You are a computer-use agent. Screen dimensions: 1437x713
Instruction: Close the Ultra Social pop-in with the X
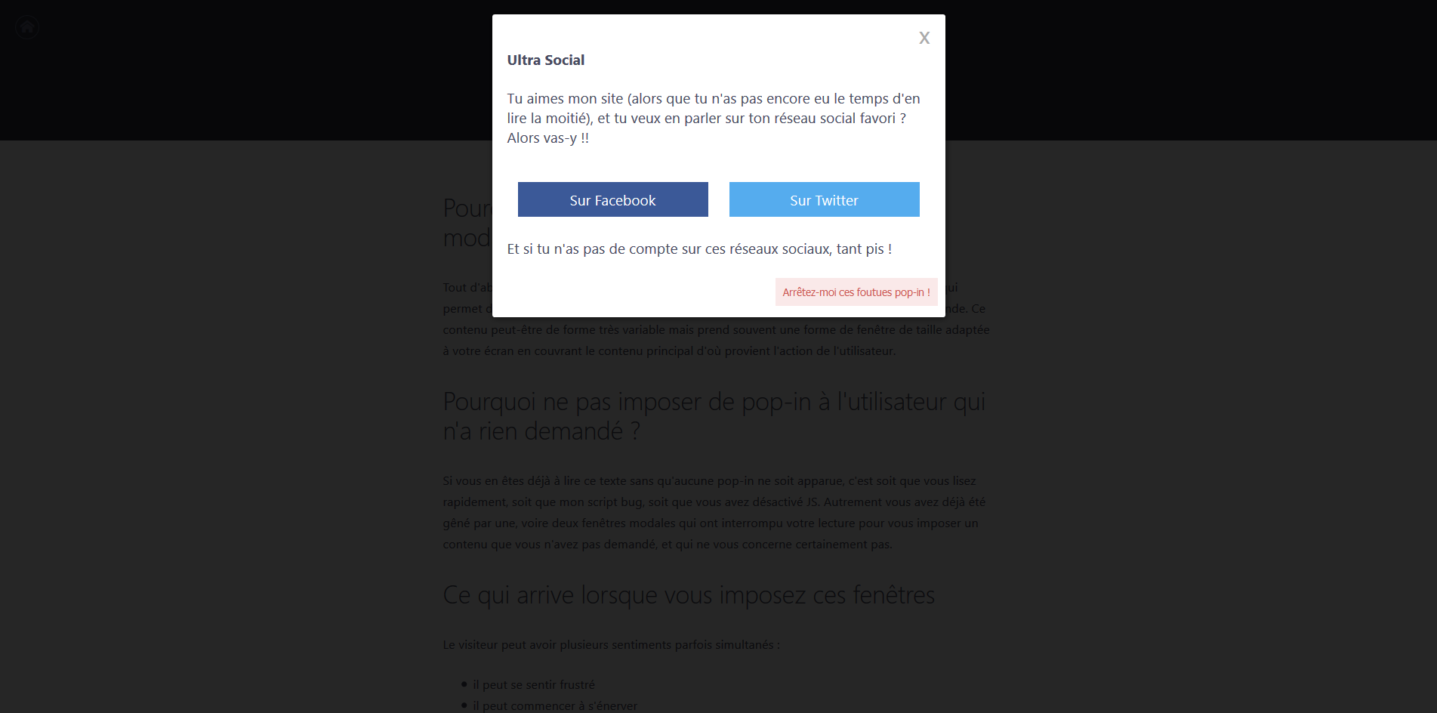click(x=924, y=38)
